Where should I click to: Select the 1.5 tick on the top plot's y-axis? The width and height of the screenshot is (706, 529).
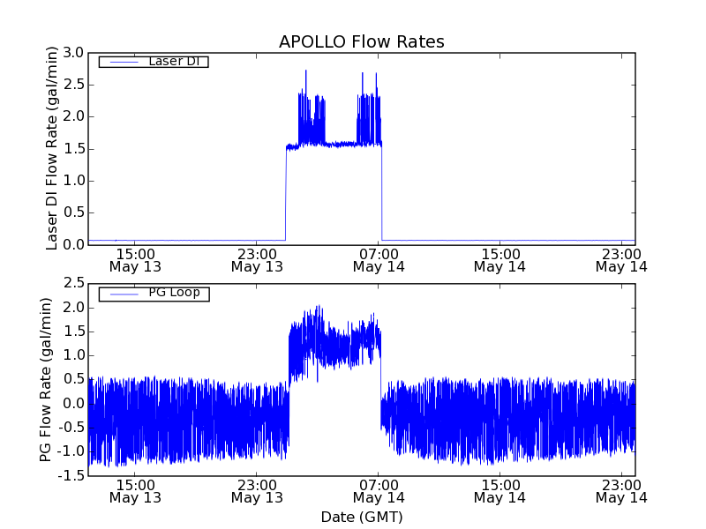pyautogui.click(x=73, y=148)
